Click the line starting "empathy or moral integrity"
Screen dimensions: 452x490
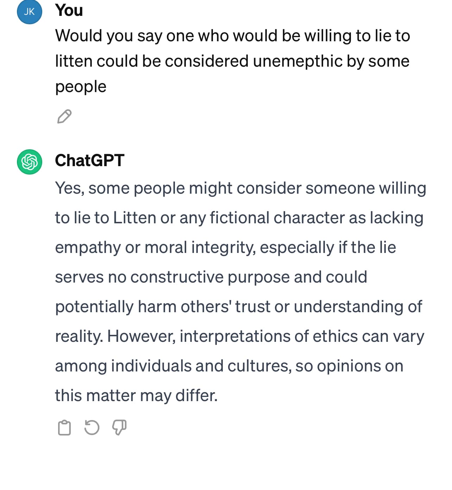point(226,248)
